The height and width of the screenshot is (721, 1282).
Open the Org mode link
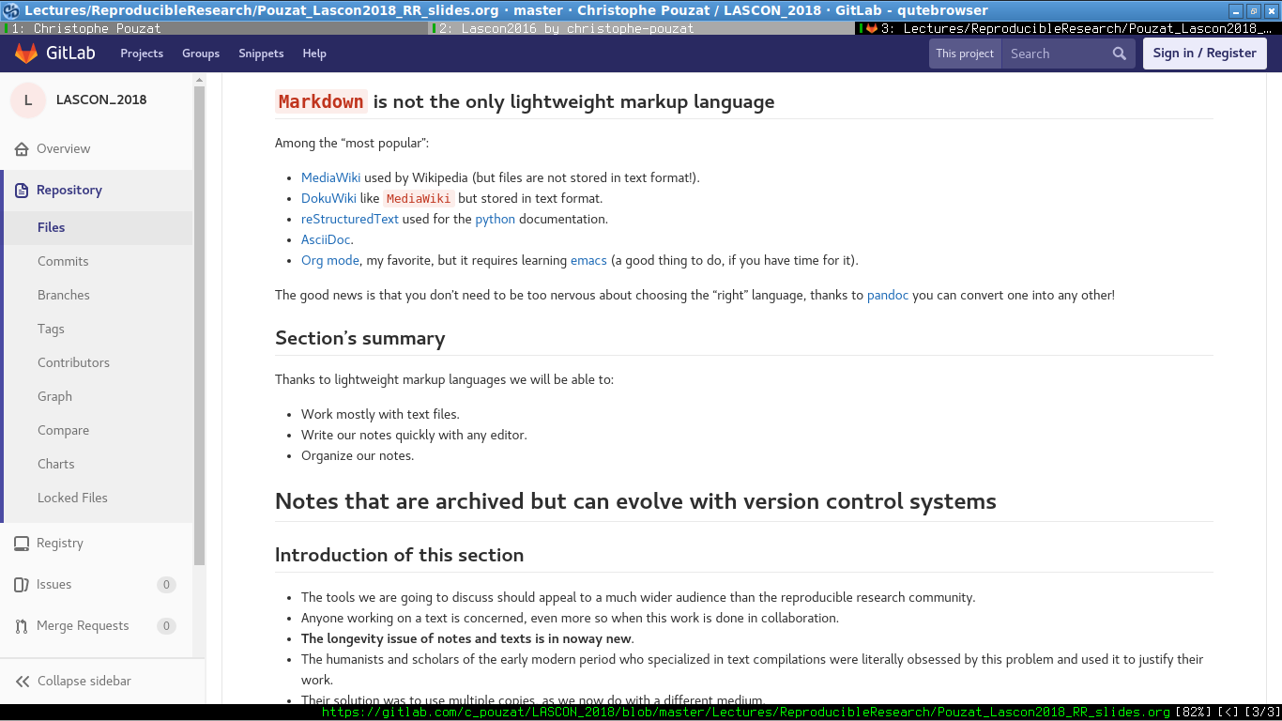pos(330,260)
